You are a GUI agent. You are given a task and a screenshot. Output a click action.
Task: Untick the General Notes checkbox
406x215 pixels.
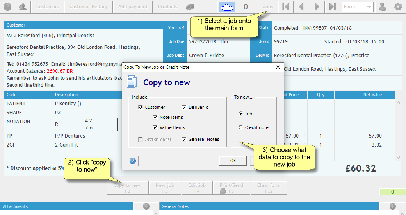pos(184,139)
